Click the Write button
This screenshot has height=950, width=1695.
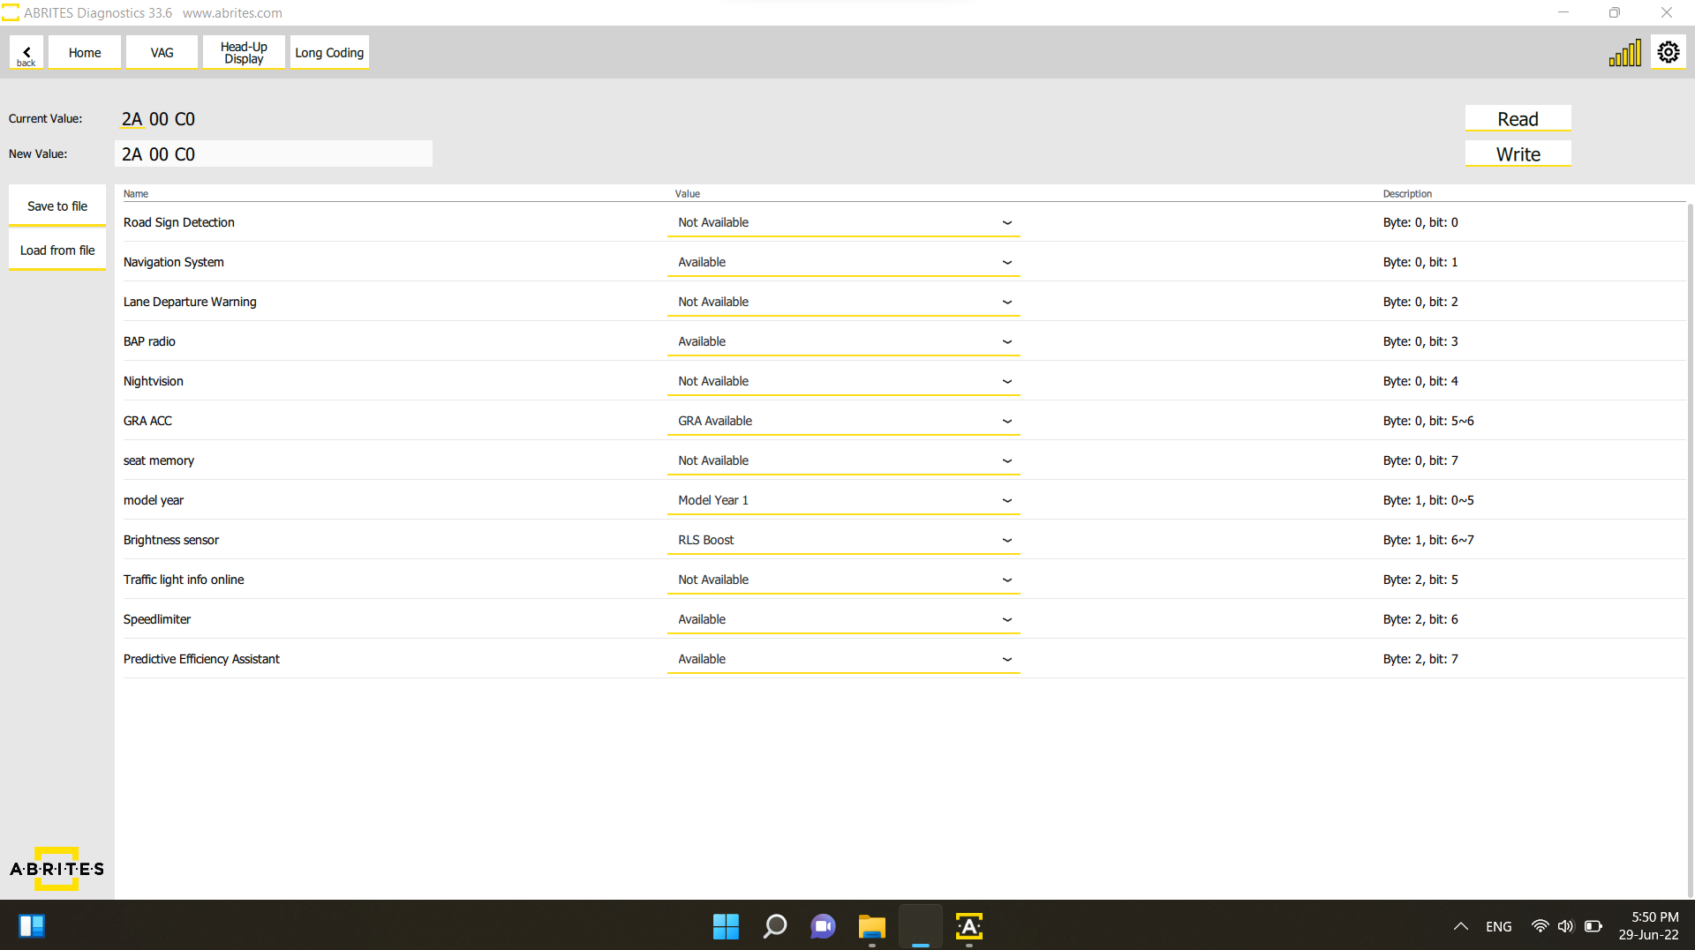[x=1518, y=153]
